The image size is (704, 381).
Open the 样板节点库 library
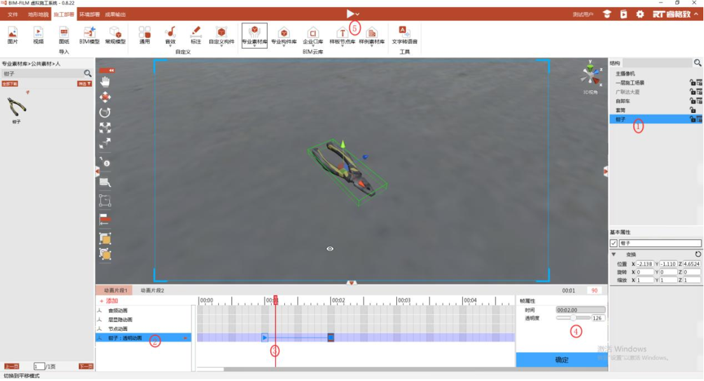342,36
